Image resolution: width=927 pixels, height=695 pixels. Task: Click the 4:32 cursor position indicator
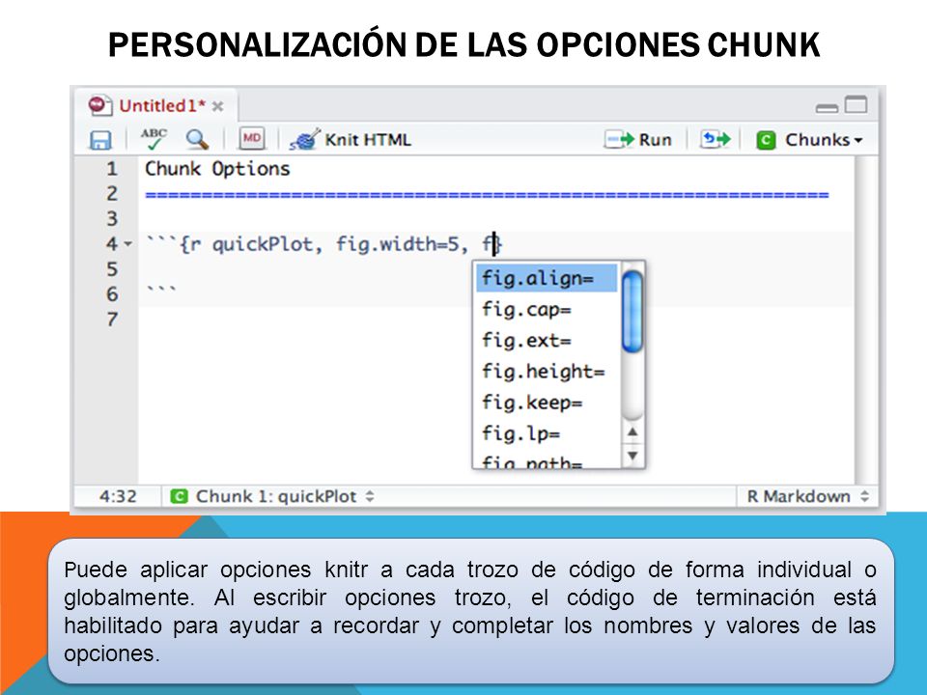[118, 496]
